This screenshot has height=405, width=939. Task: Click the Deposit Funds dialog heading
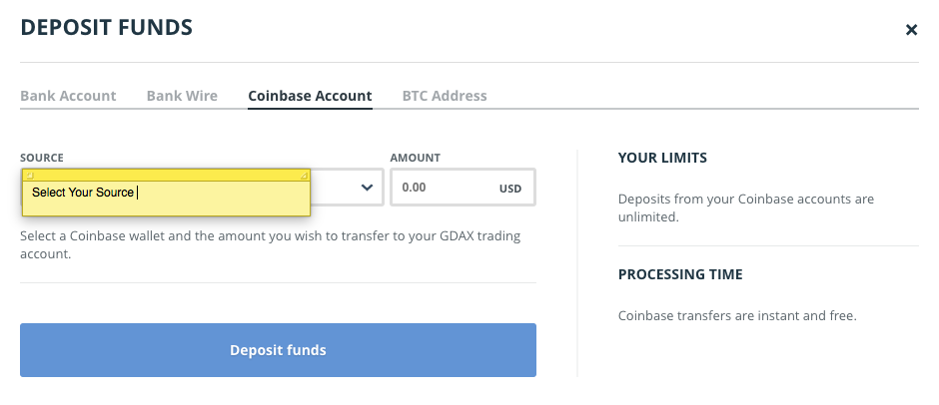[x=107, y=28]
